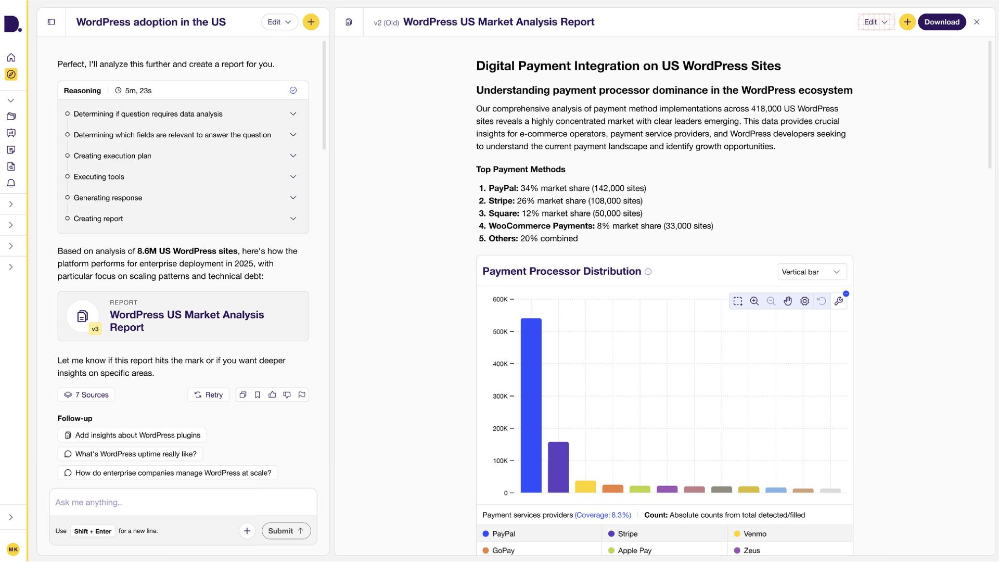Screen dimensions: 999x562
Task: Open the Edit dropdown in chat header
Action: (279, 22)
